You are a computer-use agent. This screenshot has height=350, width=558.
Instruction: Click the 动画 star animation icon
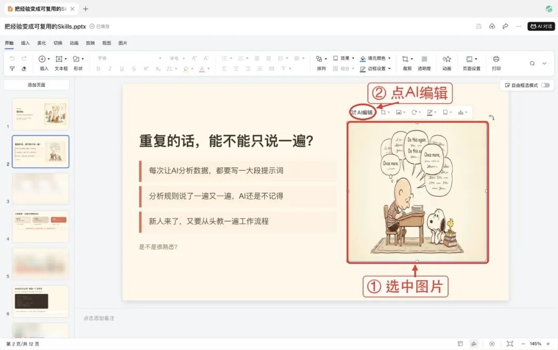point(446,59)
